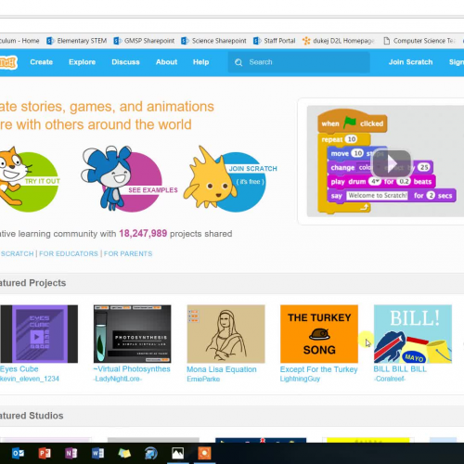The width and height of the screenshot is (464, 464).
Task: Open author kevin_eleven_1234 profile
Action: [x=30, y=379]
